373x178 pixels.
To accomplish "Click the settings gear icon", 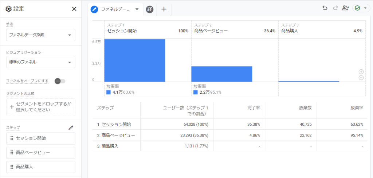I will (9, 9).
